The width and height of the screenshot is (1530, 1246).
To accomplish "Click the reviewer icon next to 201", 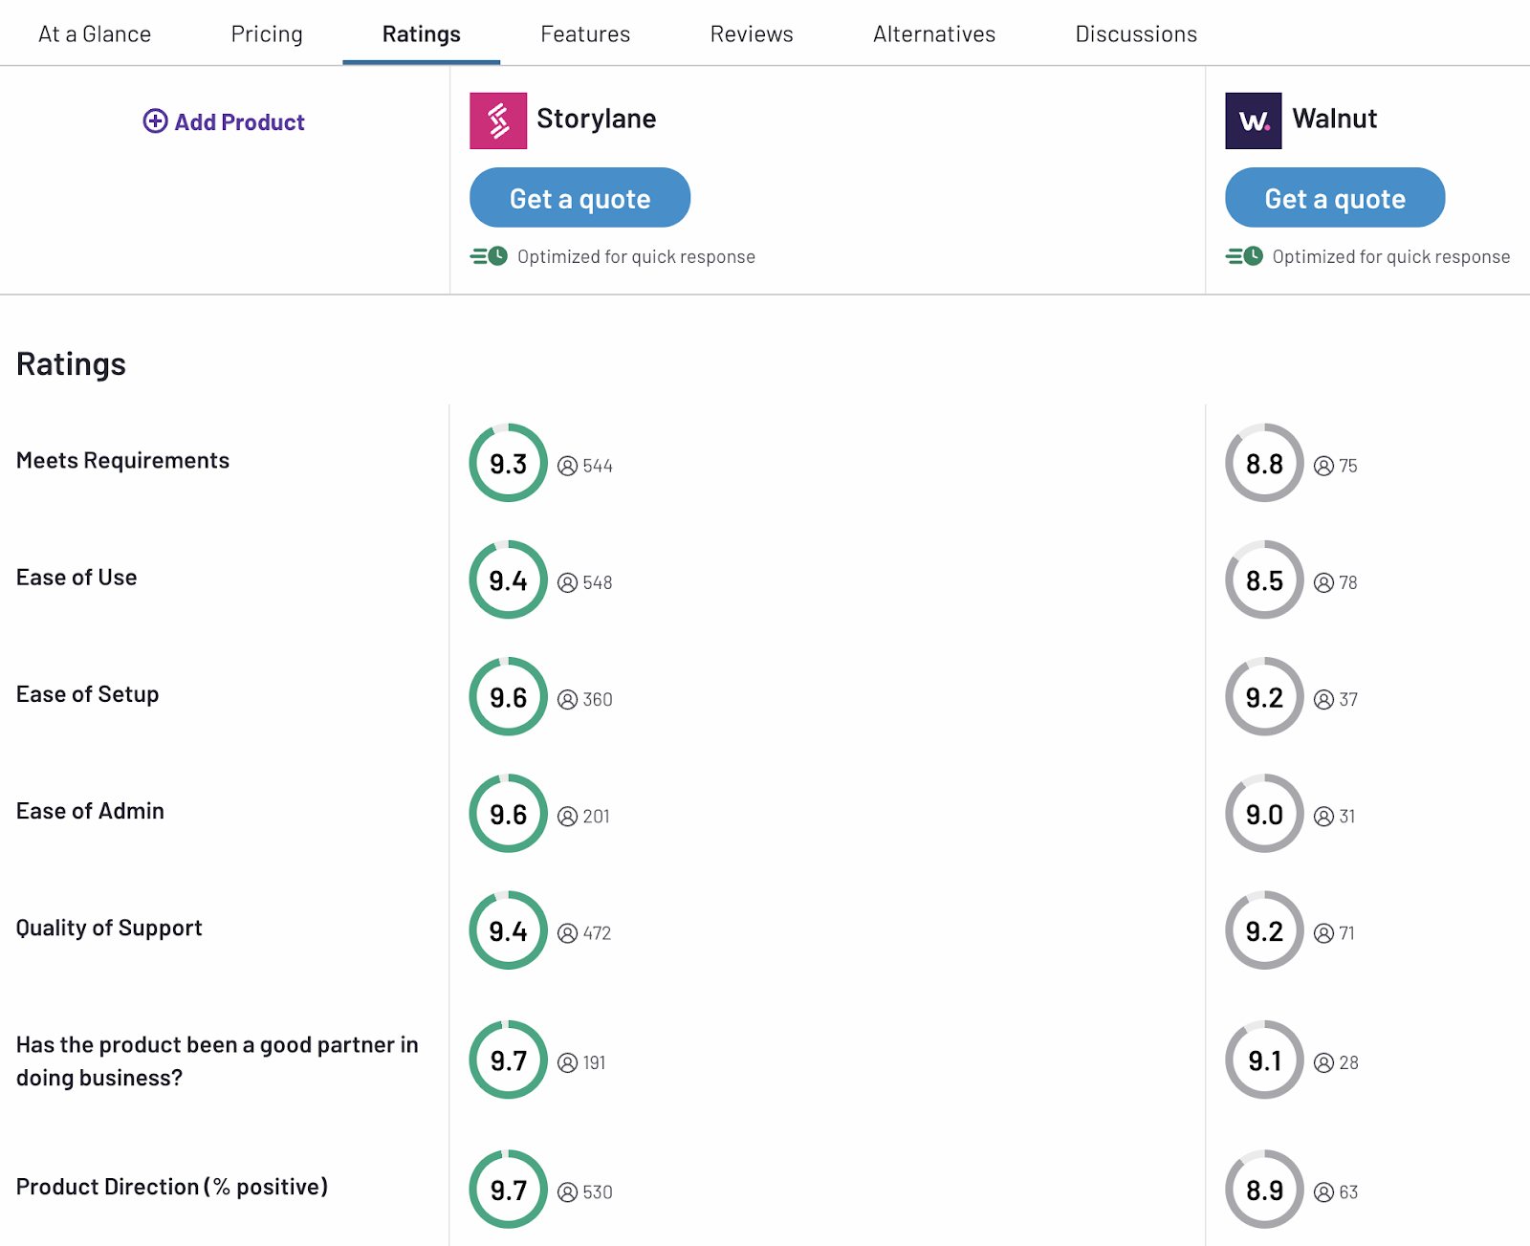I will click(568, 816).
